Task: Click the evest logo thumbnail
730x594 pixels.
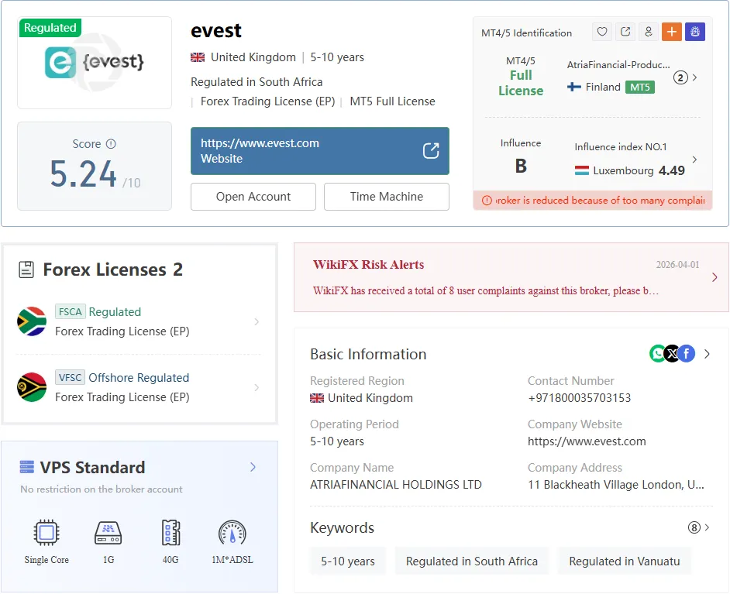Action: 95,62
